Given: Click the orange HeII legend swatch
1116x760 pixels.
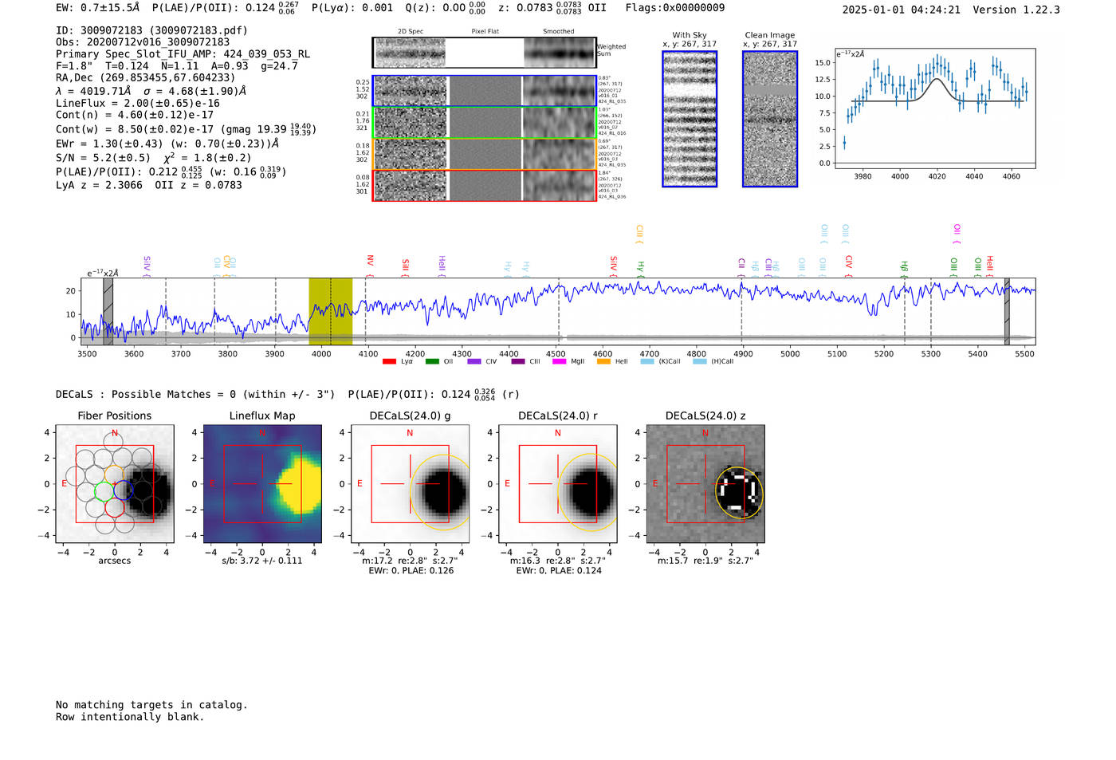Looking at the screenshot, I should 603,361.
